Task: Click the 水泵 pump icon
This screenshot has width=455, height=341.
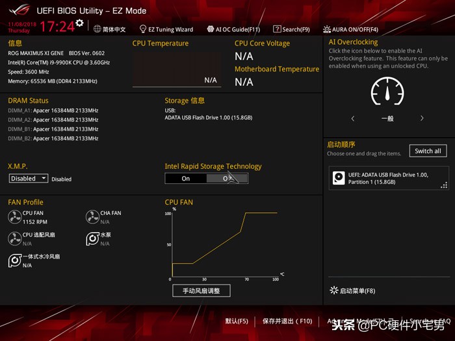Action: pos(92,238)
